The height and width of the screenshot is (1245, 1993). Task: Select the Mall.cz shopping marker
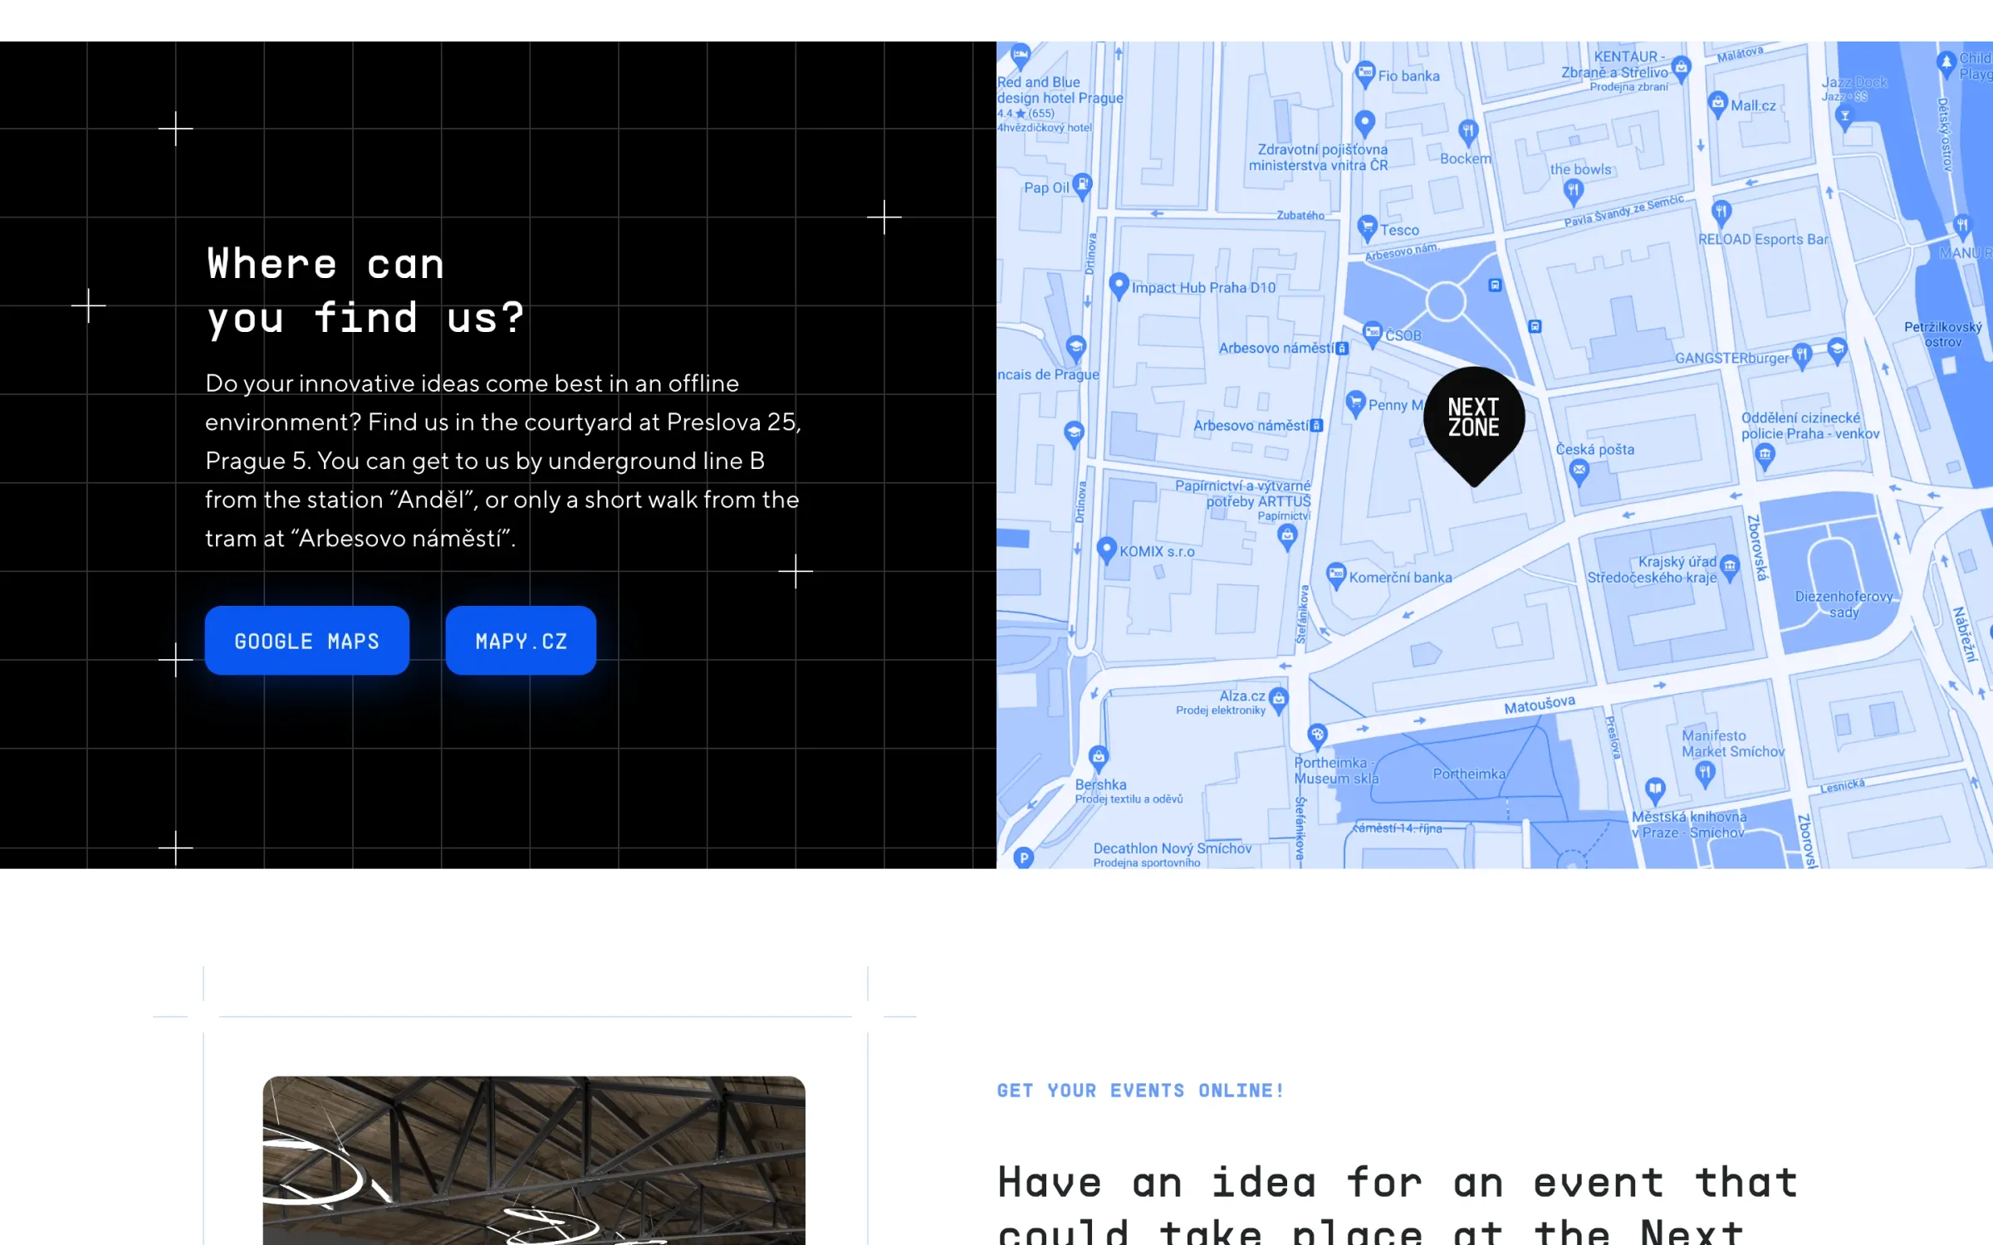tap(1718, 105)
